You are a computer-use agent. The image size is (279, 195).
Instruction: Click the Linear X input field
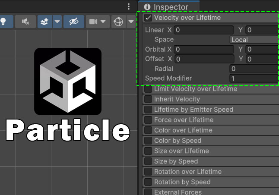[x=204, y=30]
